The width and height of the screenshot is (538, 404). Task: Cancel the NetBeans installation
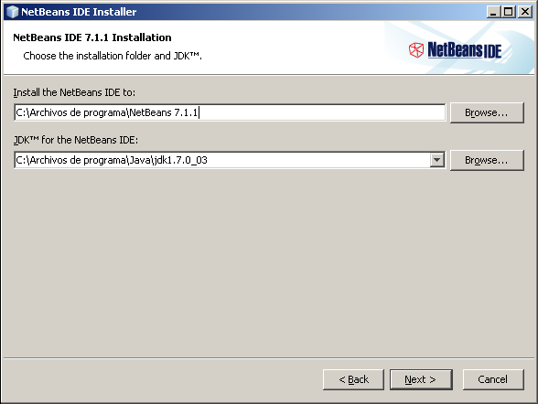pos(493,379)
